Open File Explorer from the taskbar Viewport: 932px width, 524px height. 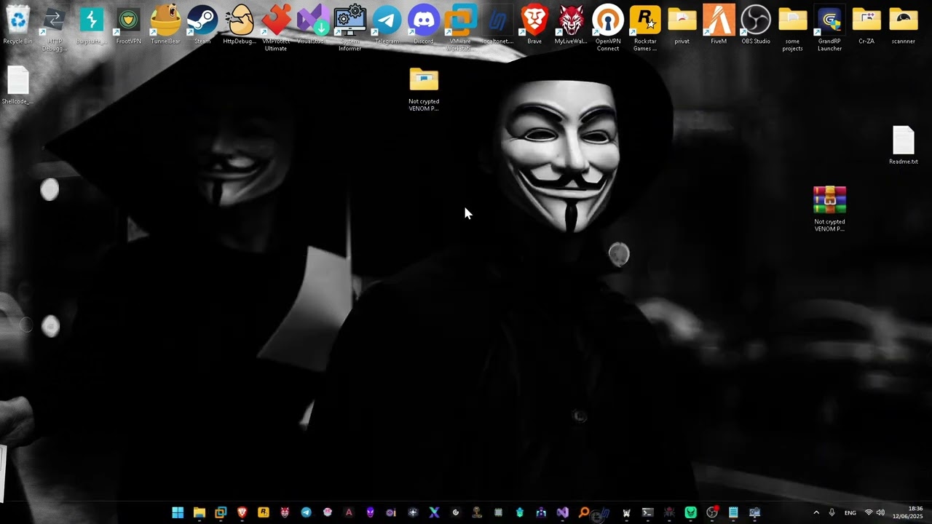coord(199,512)
